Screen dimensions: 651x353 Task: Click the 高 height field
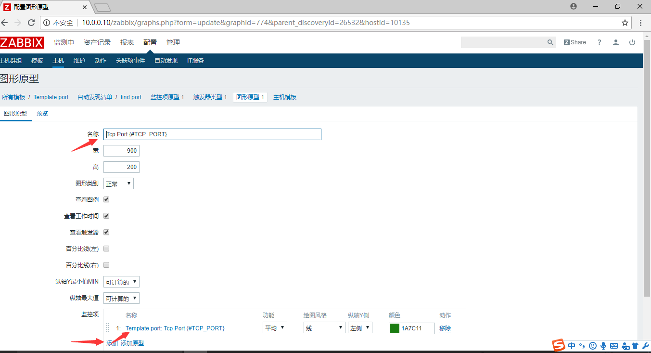click(121, 167)
